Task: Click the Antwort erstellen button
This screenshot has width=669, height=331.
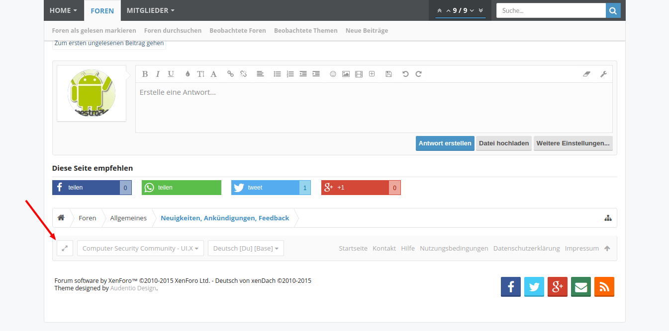Action: 445,143
